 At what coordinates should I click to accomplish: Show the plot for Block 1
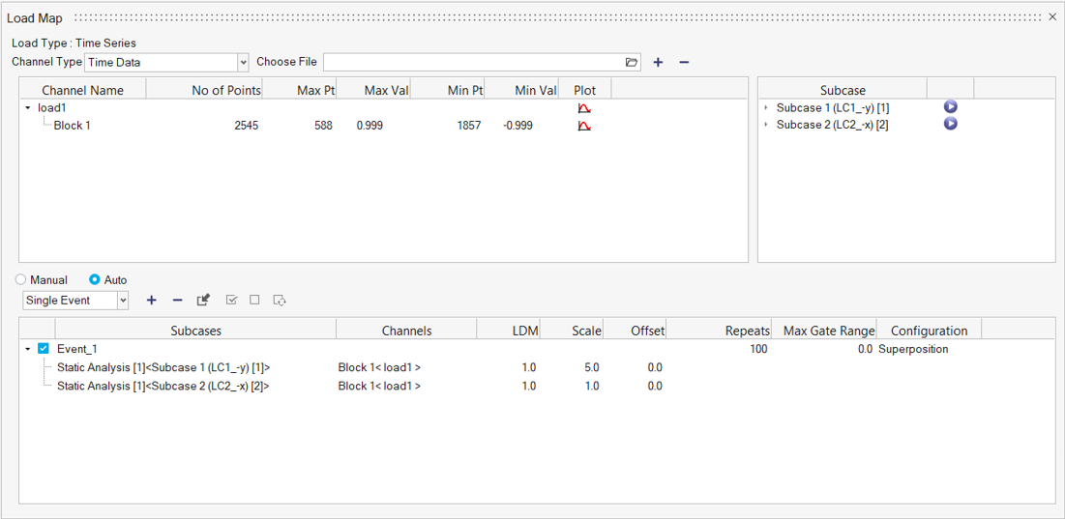[x=584, y=126]
